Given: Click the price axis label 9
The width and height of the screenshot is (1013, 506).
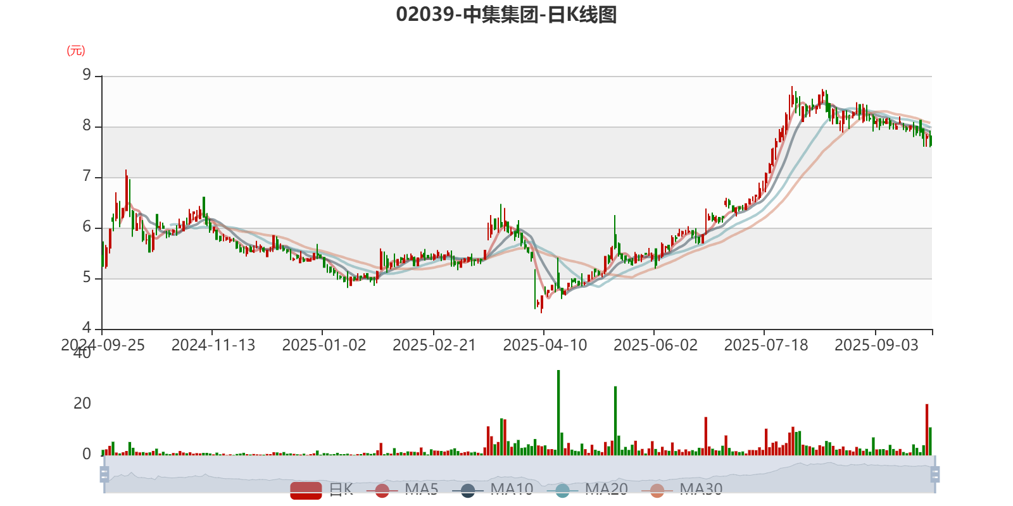Looking at the screenshot, I should (x=87, y=75).
